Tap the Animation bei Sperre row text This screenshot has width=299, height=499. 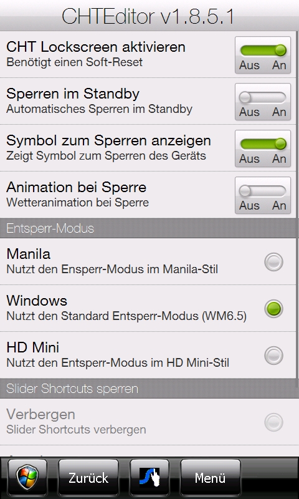pyautogui.click(x=76, y=194)
